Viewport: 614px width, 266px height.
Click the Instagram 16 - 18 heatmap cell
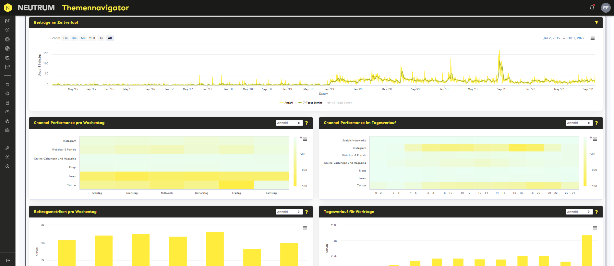coord(518,148)
